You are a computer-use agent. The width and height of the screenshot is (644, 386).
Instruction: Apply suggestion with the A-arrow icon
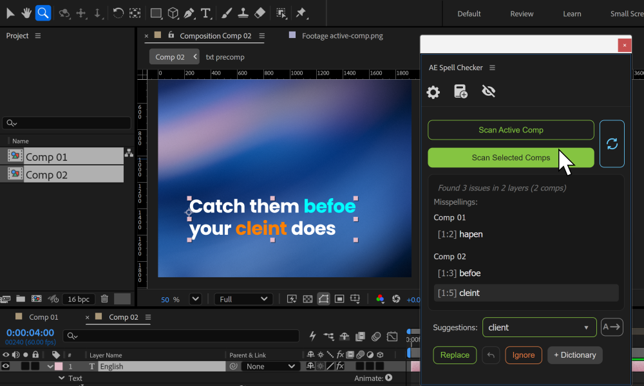tap(612, 327)
